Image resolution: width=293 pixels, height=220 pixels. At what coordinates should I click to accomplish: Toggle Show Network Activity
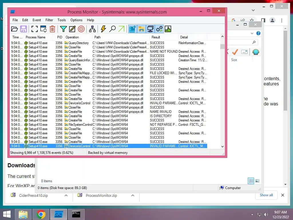click(x=150, y=29)
